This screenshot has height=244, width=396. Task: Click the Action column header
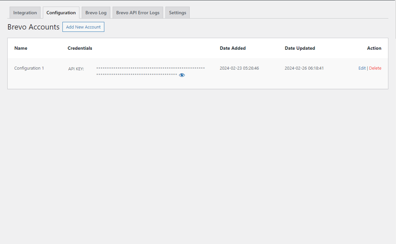[374, 48]
